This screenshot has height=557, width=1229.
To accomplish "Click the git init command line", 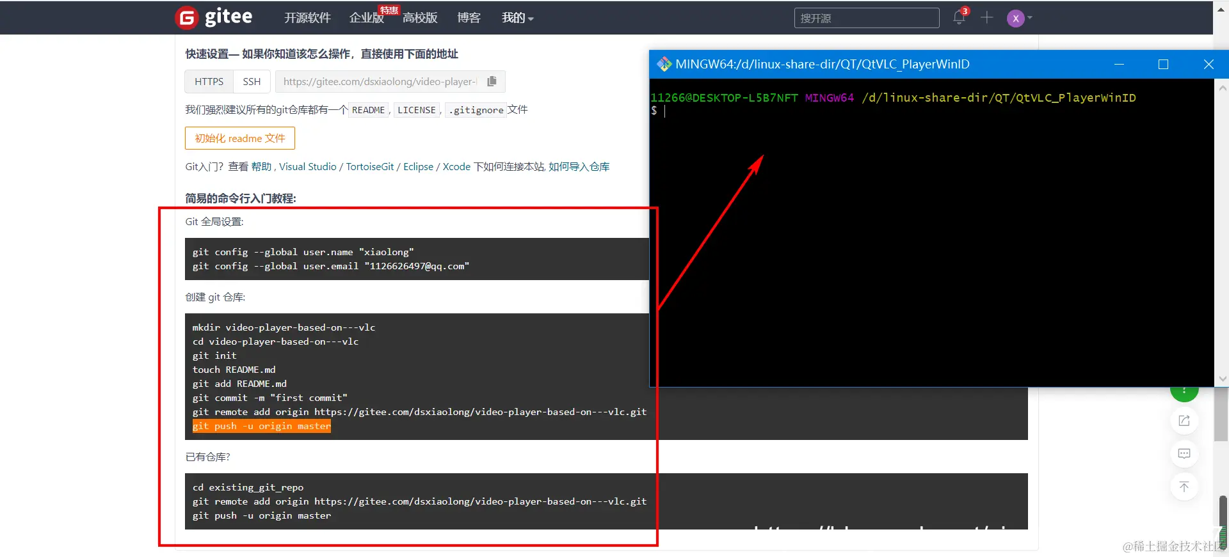I will coord(214,356).
